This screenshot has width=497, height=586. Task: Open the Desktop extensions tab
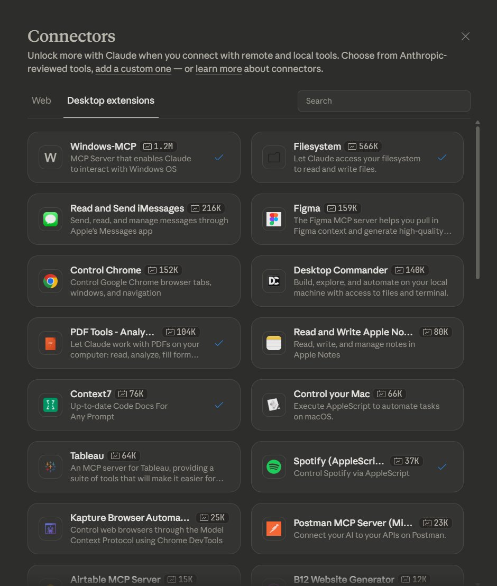pyautogui.click(x=111, y=100)
